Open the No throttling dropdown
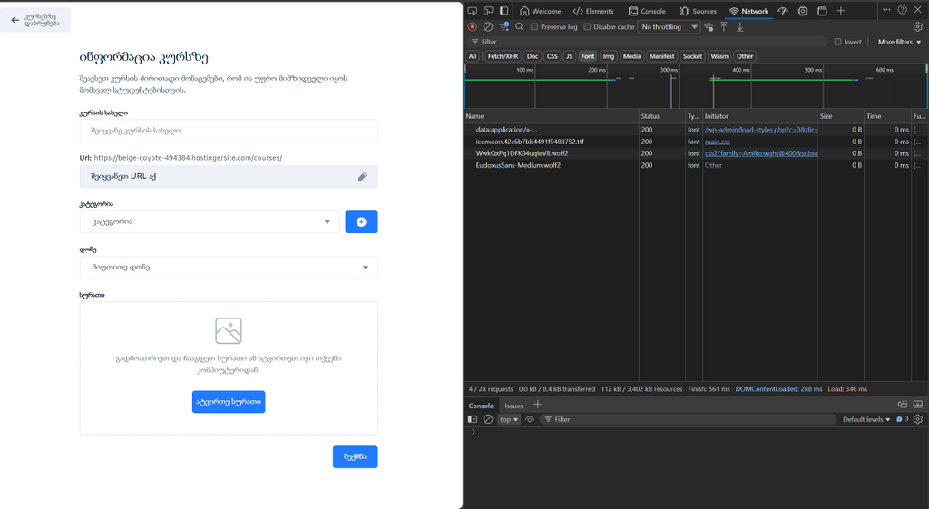 point(670,27)
